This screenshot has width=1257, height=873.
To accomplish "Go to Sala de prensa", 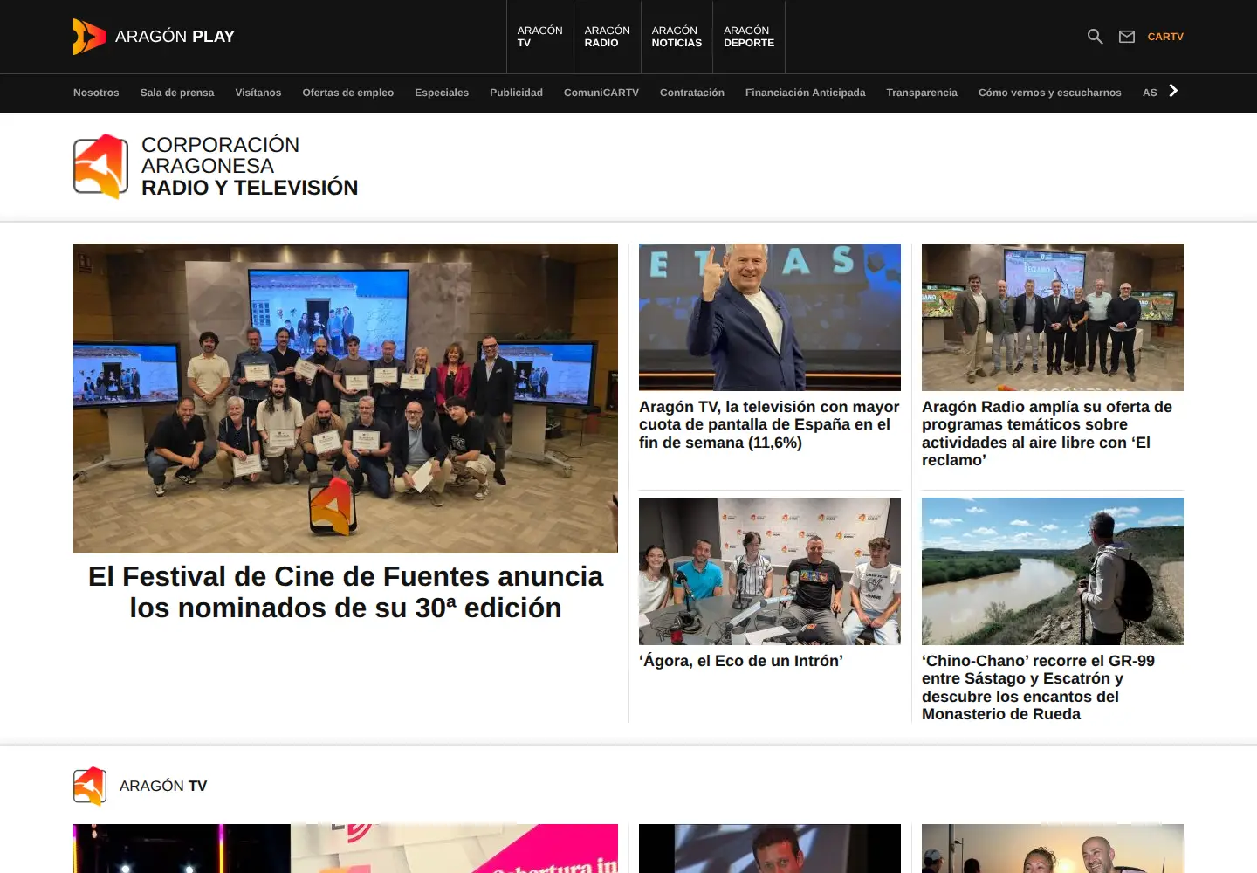I will coord(177,93).
